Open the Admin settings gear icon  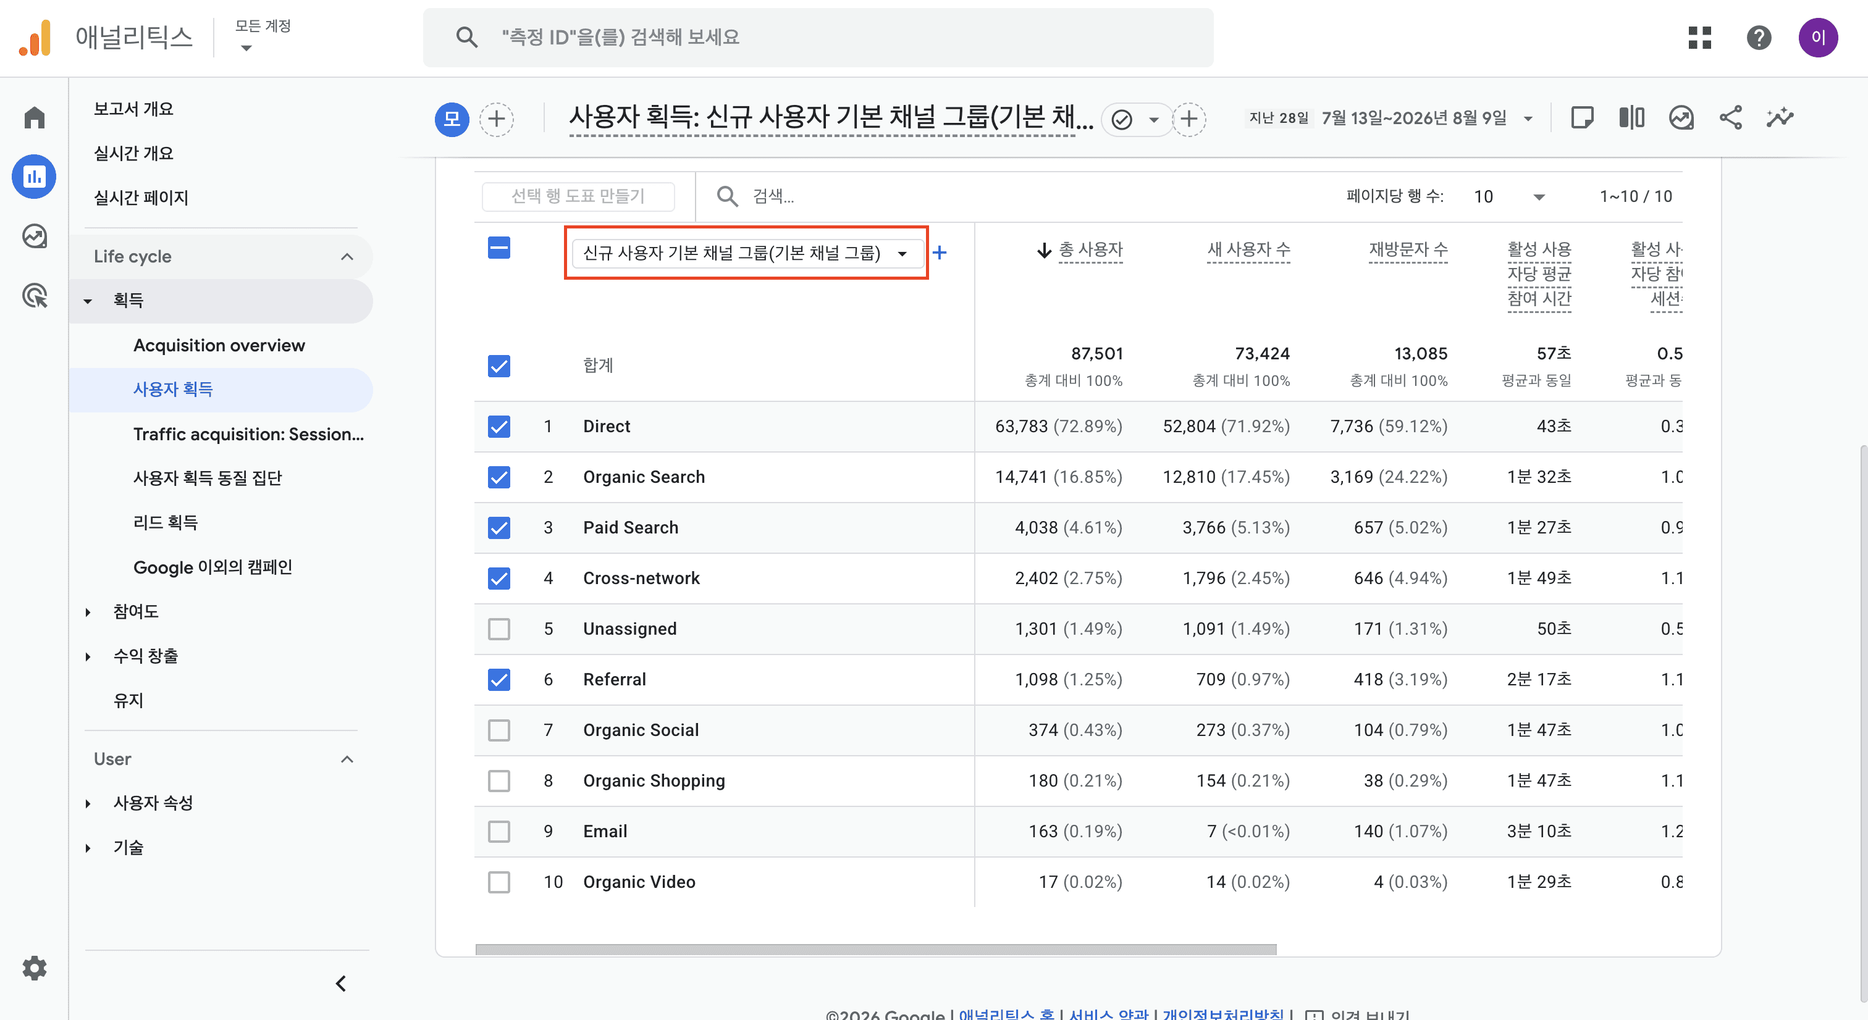[x=34, y=968]
